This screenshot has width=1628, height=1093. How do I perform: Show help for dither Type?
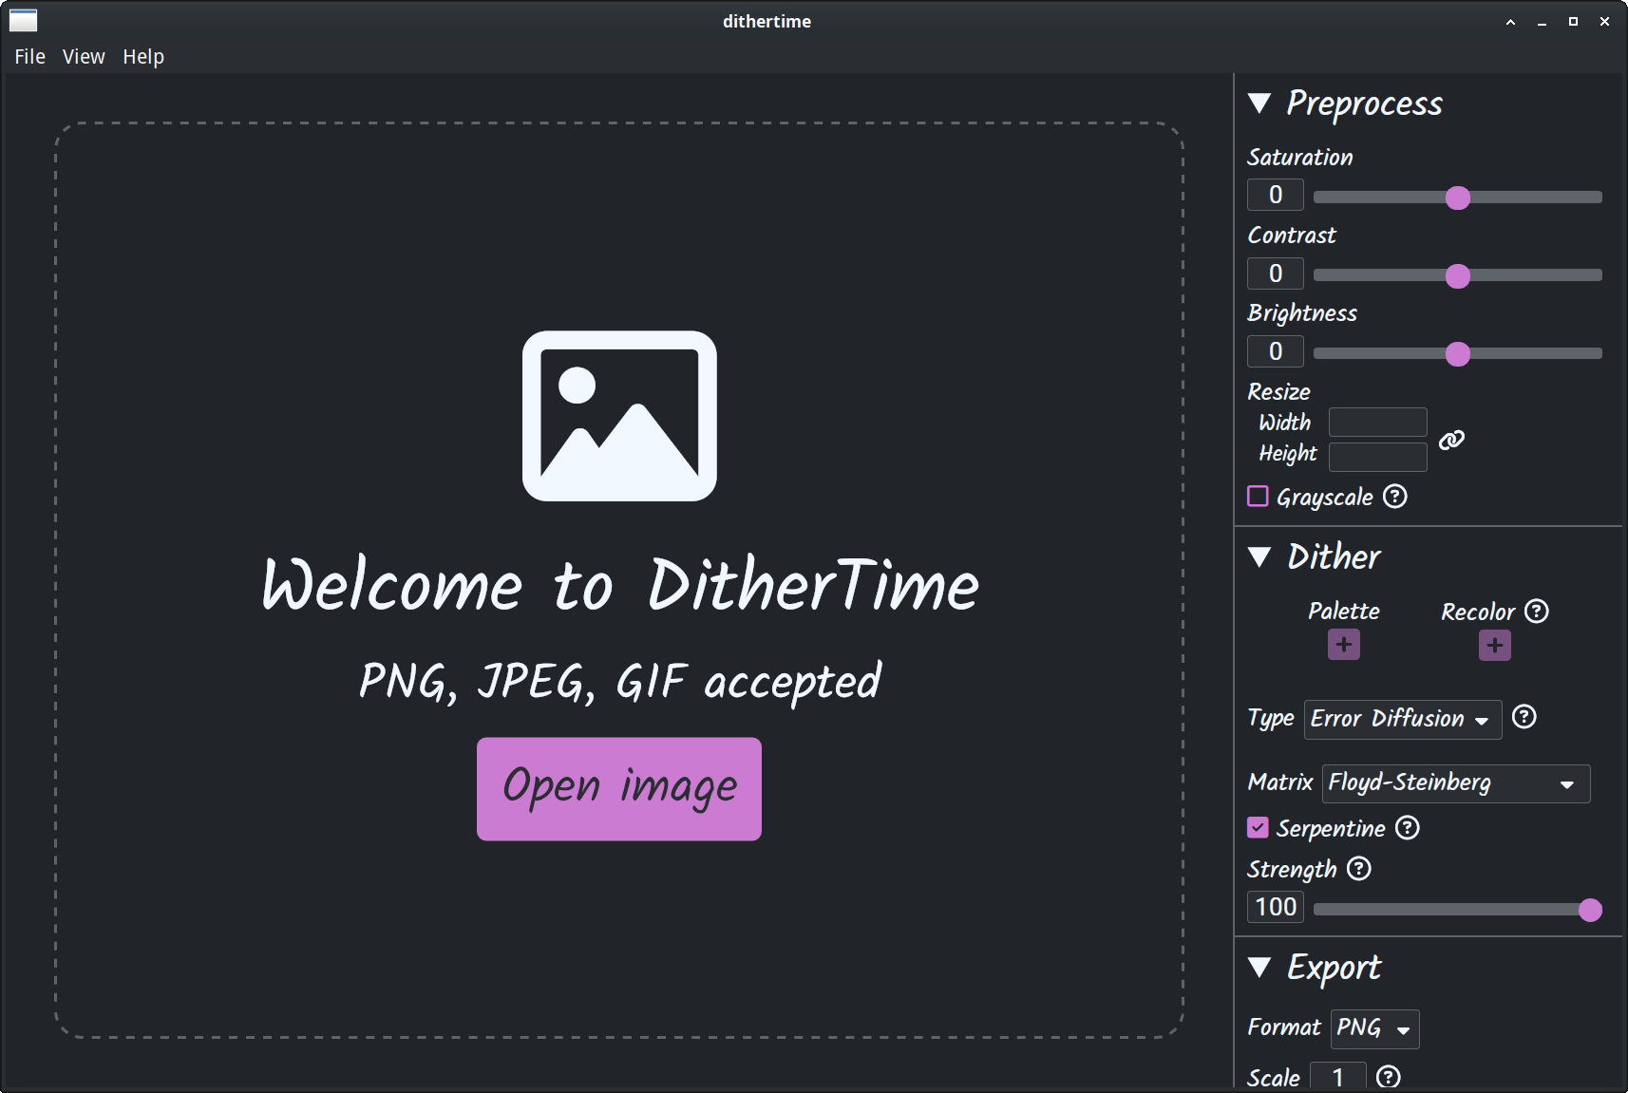coord(1524,717)
